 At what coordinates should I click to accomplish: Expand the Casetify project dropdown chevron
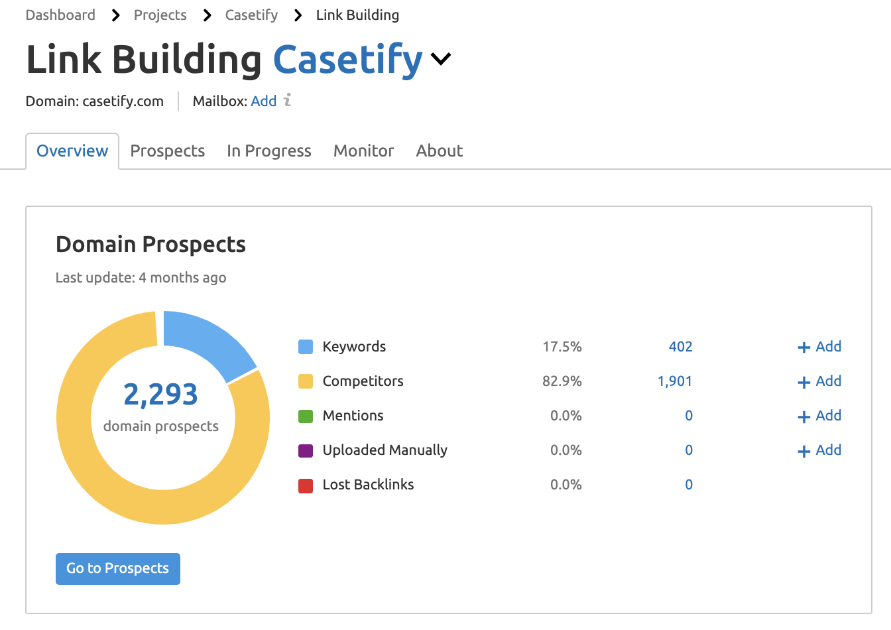pos(441,60)
